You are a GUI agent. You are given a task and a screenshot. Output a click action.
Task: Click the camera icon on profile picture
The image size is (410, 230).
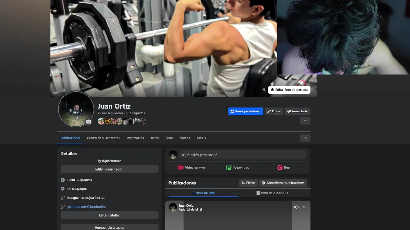pyautogui.click(x=89, y=122)
